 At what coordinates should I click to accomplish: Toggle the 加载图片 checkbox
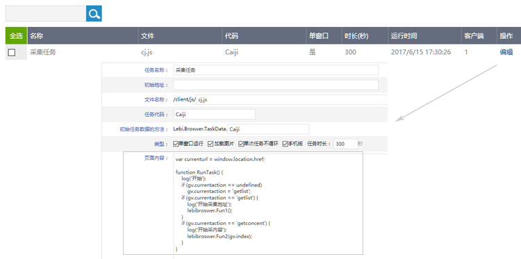tap(210, 144)
